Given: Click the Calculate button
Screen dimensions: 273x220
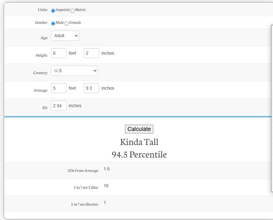Looking at the screenshot, I should (x=139, y=129).
